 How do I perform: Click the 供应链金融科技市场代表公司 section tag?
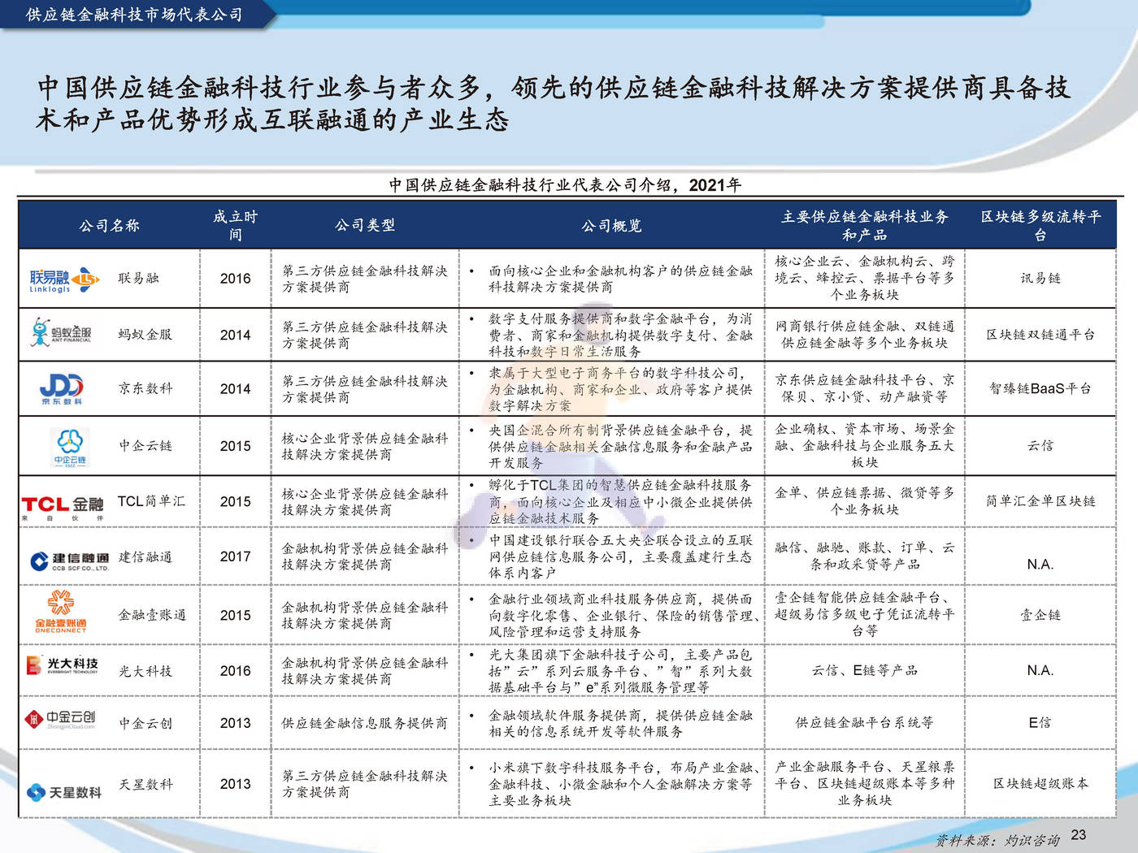(x=134, y=15)
